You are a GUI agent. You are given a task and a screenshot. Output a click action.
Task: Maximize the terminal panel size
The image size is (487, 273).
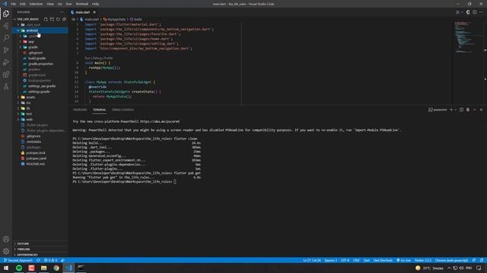point(474,109)
